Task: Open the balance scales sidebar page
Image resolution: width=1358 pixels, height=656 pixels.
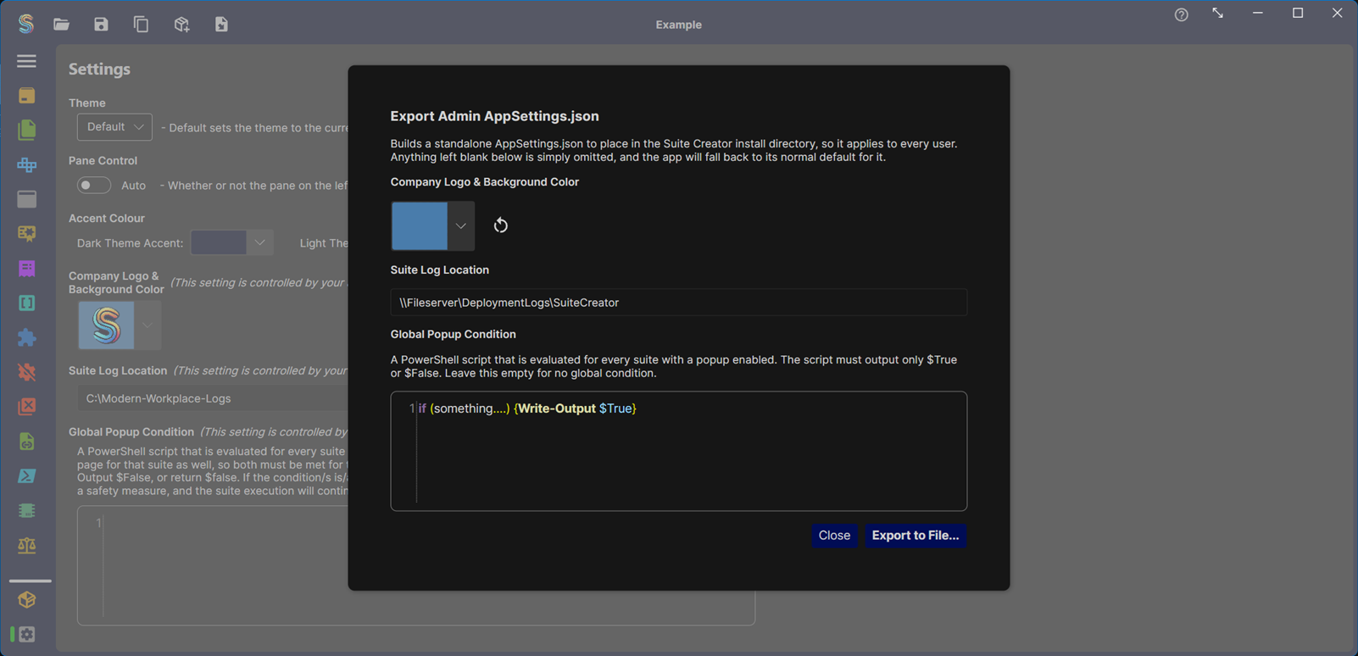Action: [x=26, y=546]
